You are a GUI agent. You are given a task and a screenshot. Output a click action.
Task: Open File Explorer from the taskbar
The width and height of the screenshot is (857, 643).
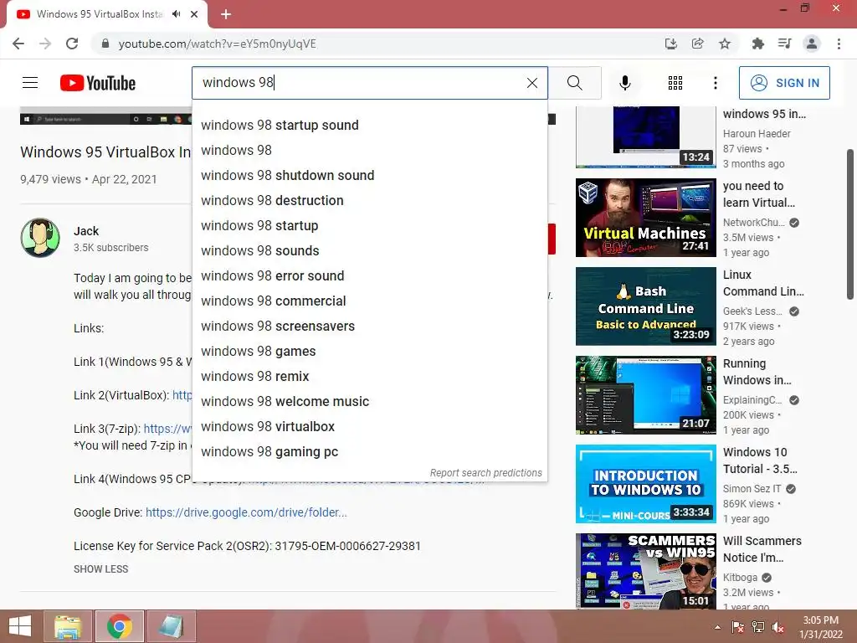pyautogui.click(x=68, y=626)
